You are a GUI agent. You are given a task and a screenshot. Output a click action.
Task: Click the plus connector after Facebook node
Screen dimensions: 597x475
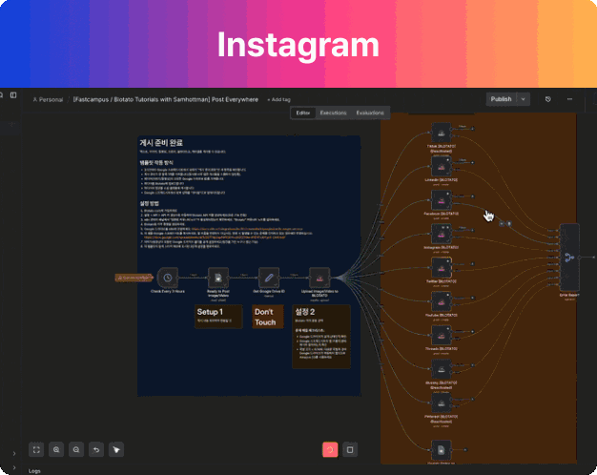point(473,196)
